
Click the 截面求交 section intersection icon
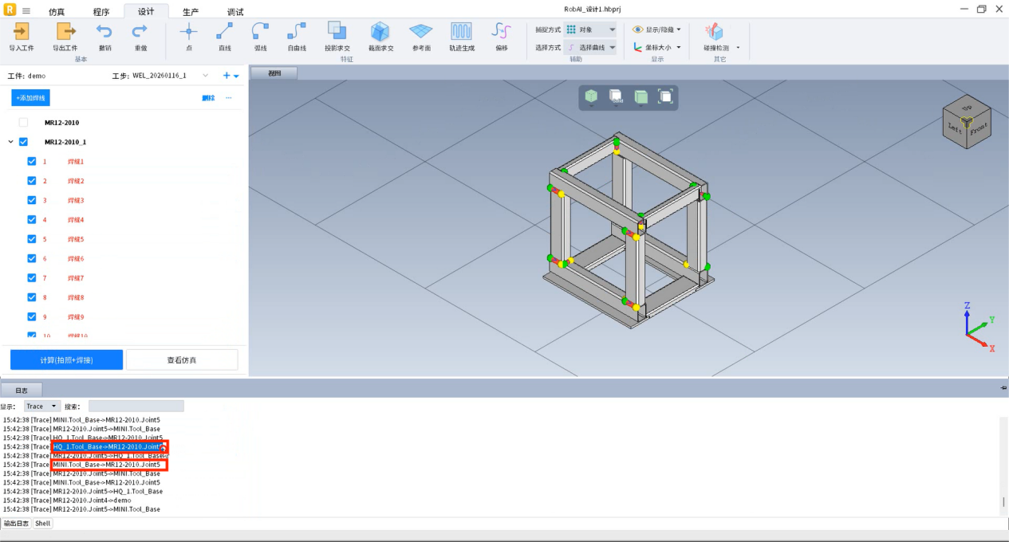click(380, 31)
